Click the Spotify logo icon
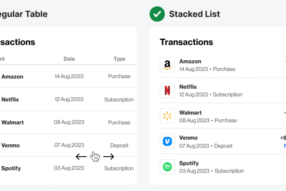 pyautogui.click(x=167, y=167)
